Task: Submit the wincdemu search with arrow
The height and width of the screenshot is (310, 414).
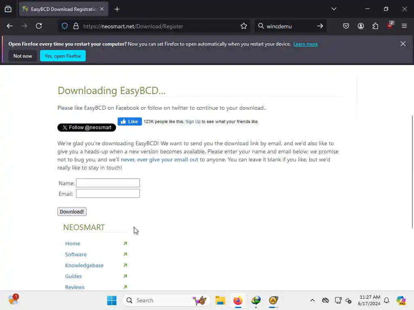Action: click(320, 26)
